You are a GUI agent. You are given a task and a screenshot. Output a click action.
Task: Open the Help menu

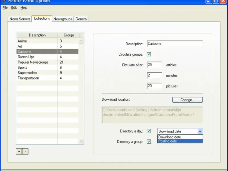(24, 8)
